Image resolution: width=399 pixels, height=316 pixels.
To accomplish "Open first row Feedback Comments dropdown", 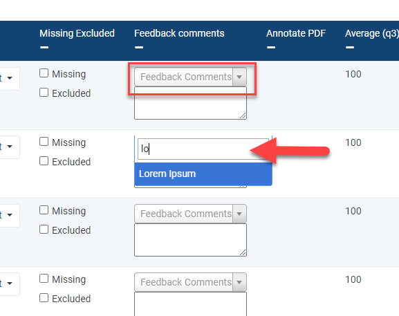I will (190, 77).
